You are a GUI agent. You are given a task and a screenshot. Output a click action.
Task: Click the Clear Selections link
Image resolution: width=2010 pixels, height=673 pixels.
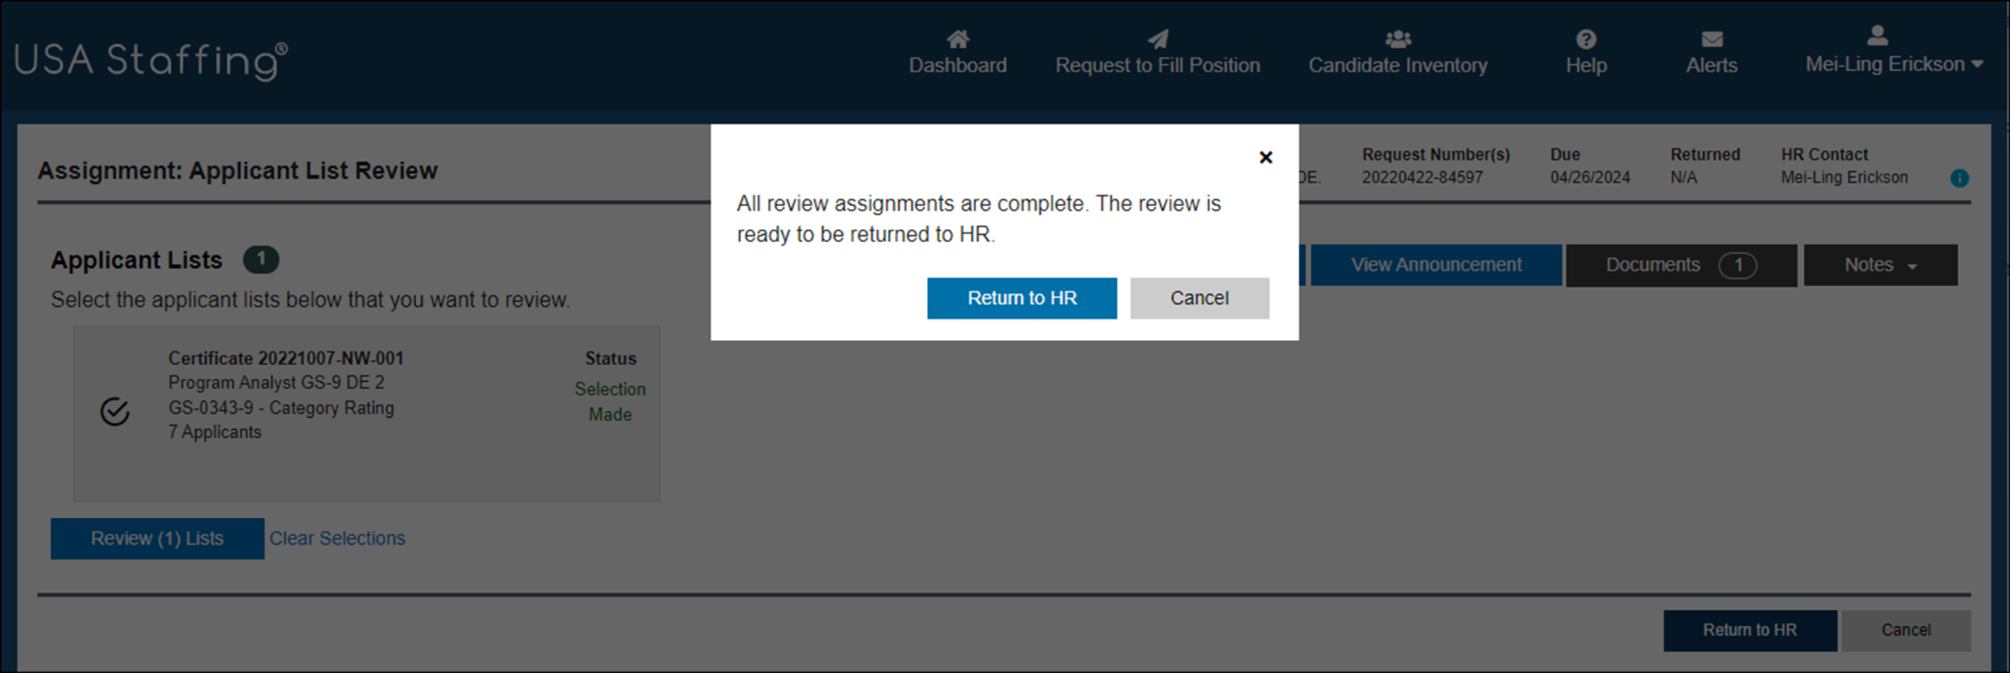(x=337, y=539)
